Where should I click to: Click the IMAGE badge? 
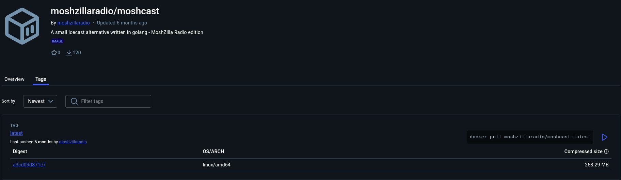pyautogui.click(x=57, y=41)
